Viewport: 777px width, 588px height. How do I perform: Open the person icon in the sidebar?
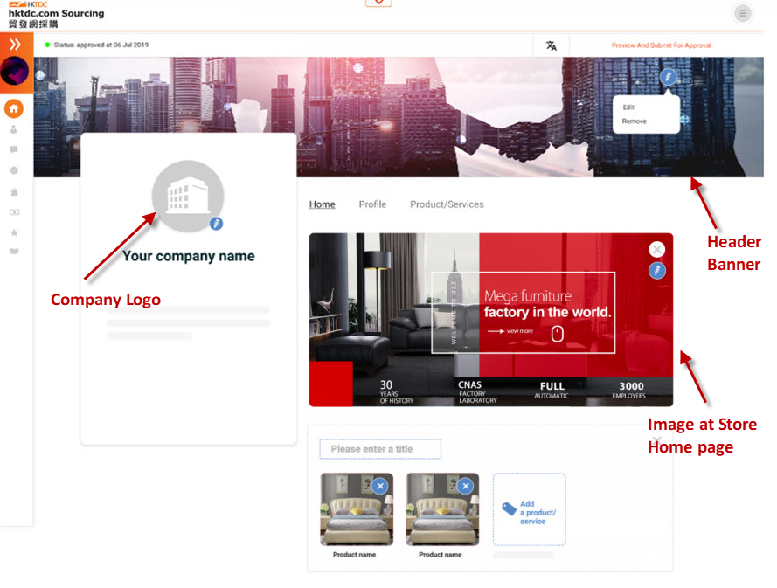(x=14, y=129)
